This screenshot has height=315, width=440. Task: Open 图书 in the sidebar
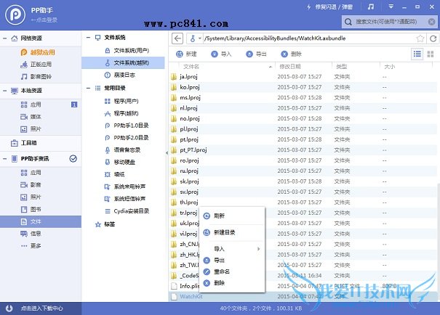[31, 209]
